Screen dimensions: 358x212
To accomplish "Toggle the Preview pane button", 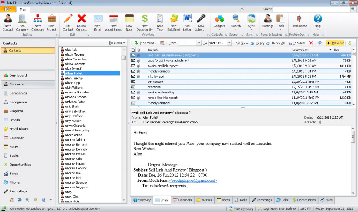I will [x=335, y=43].
